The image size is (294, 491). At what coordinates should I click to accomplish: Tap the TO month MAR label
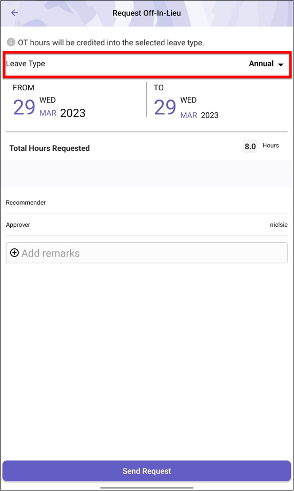(189, 115)
